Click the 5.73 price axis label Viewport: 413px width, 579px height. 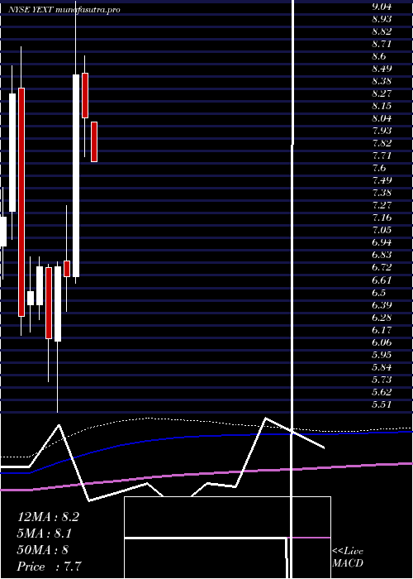[x=382, y=379]
